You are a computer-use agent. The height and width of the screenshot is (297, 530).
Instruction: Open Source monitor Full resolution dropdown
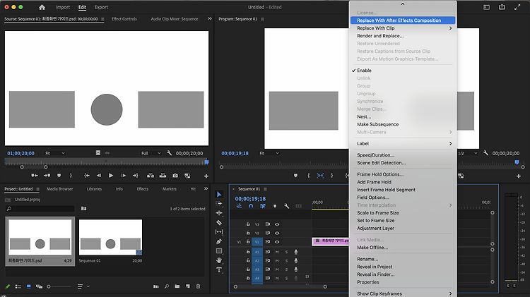pyautogui.click(x=151, y=153)
